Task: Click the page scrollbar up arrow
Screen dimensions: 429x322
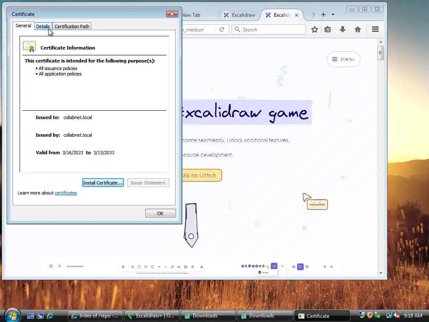Action: pos(380,42)
